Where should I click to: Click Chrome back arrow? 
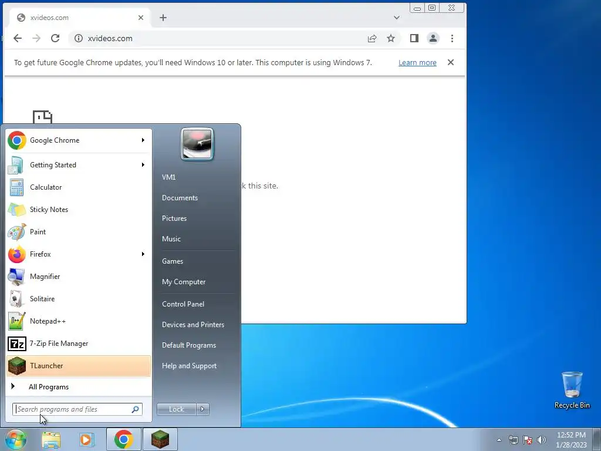[x=18, y=38]
